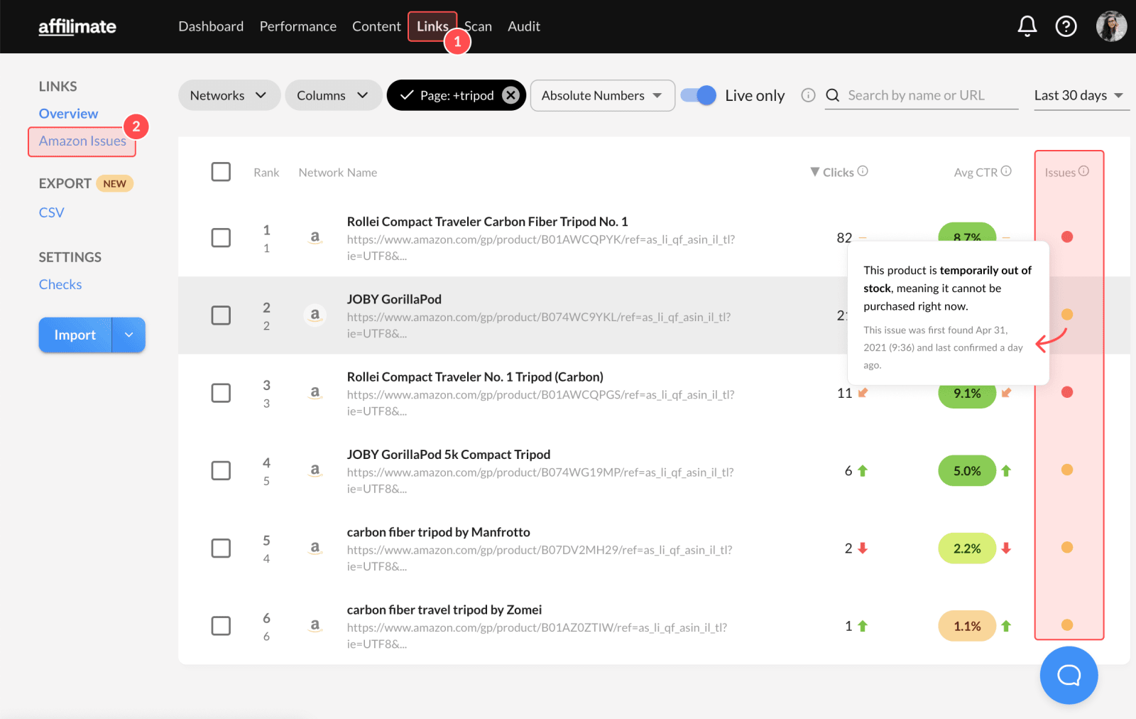Viewport: 1136px width, 719px height.
Task: Click the search magnifier icon
Action: (833, 95)
